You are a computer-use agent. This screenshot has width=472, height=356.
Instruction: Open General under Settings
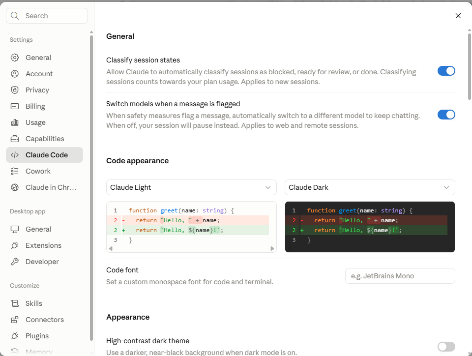(45, 58)
